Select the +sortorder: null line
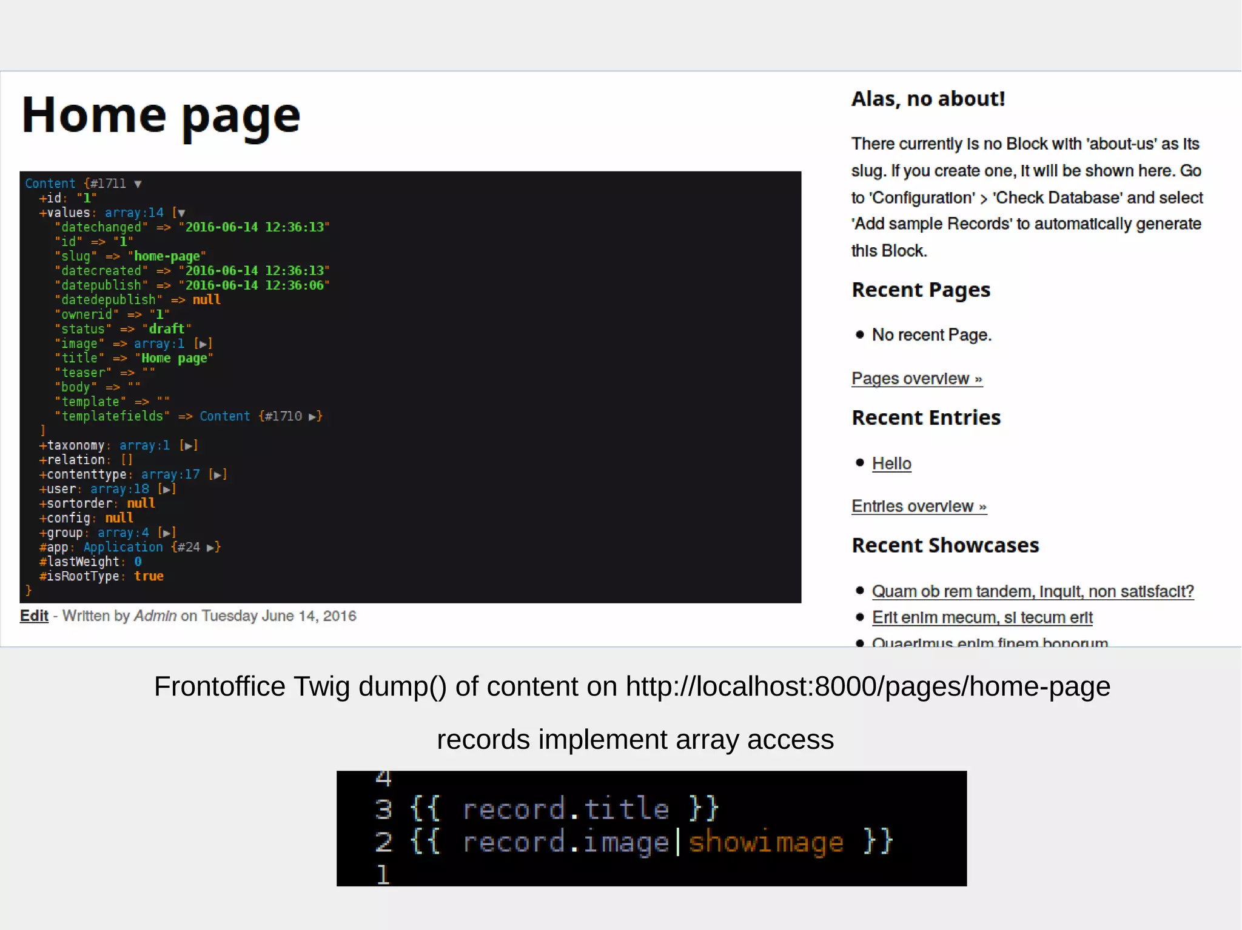 98,503
